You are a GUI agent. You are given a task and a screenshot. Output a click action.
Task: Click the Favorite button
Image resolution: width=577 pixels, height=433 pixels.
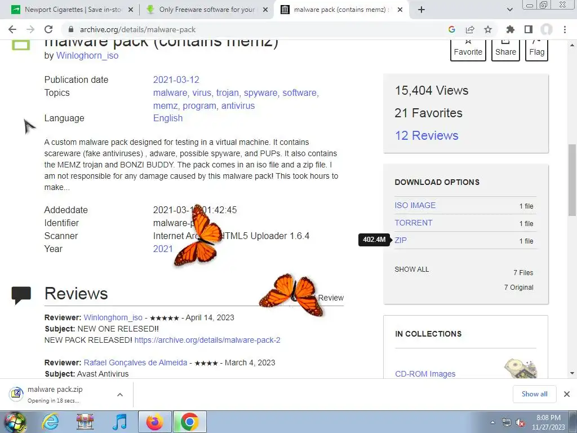tap(468, 50)
